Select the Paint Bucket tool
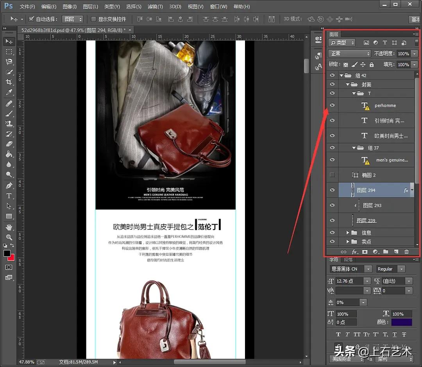 [9, 154]
